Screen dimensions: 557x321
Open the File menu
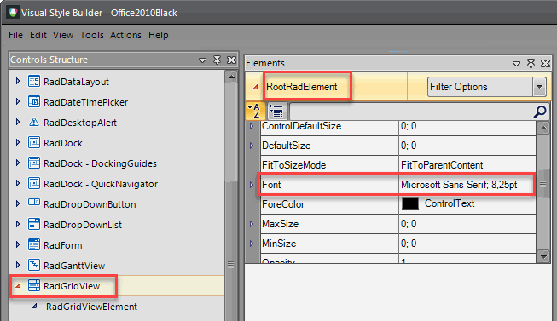pos(15,35)
